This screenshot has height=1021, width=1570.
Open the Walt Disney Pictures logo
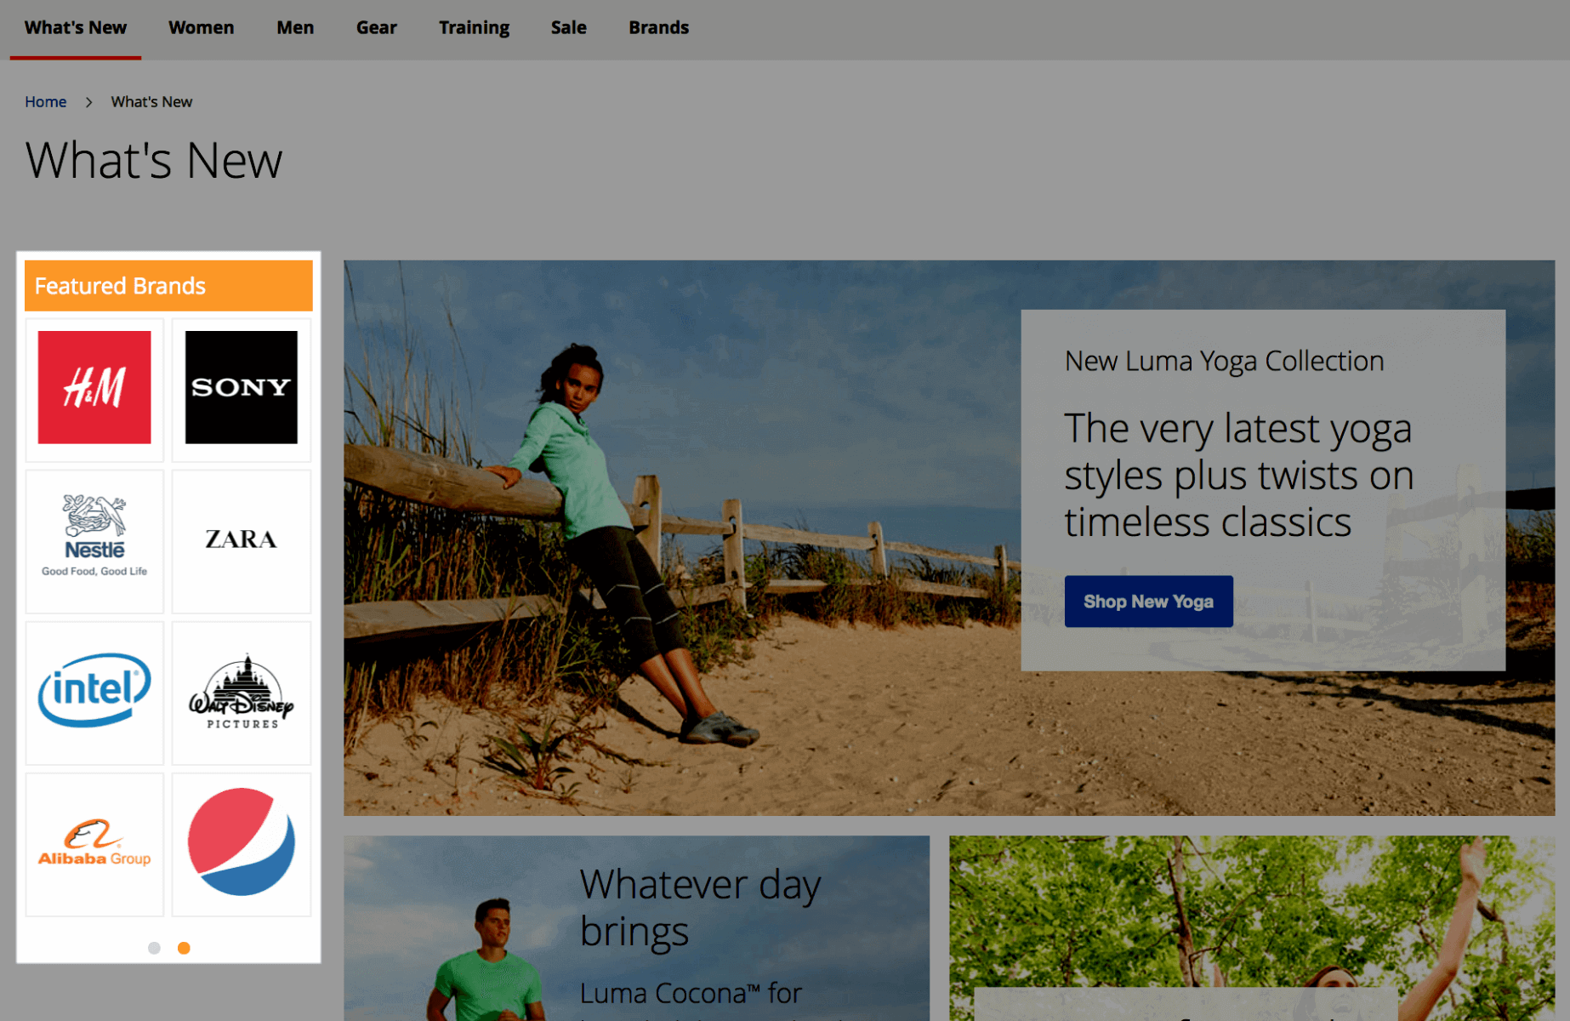click(x=242, y=693)
